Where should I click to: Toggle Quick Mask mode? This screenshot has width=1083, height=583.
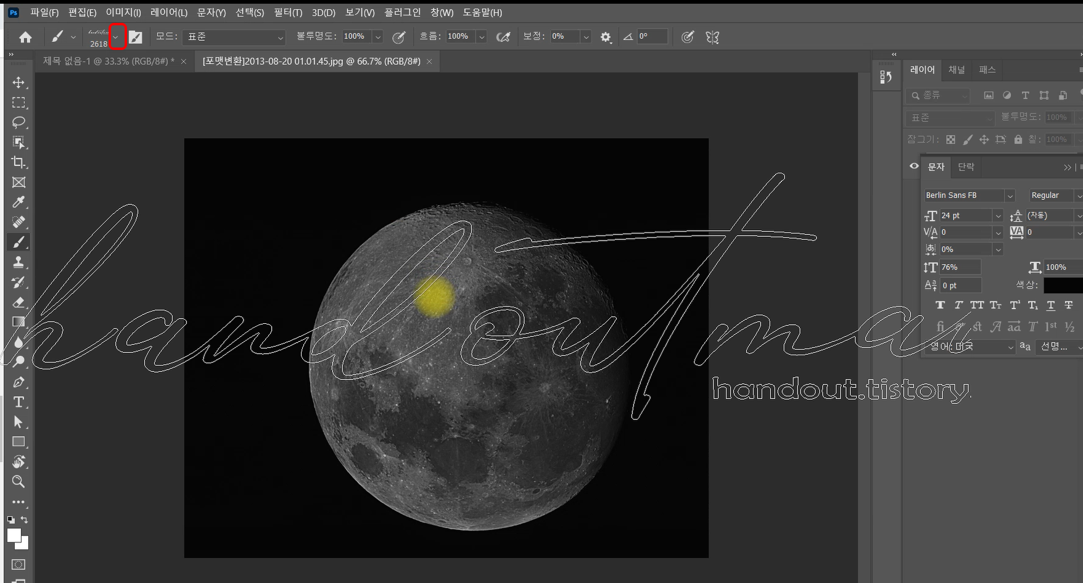point(19,564)
